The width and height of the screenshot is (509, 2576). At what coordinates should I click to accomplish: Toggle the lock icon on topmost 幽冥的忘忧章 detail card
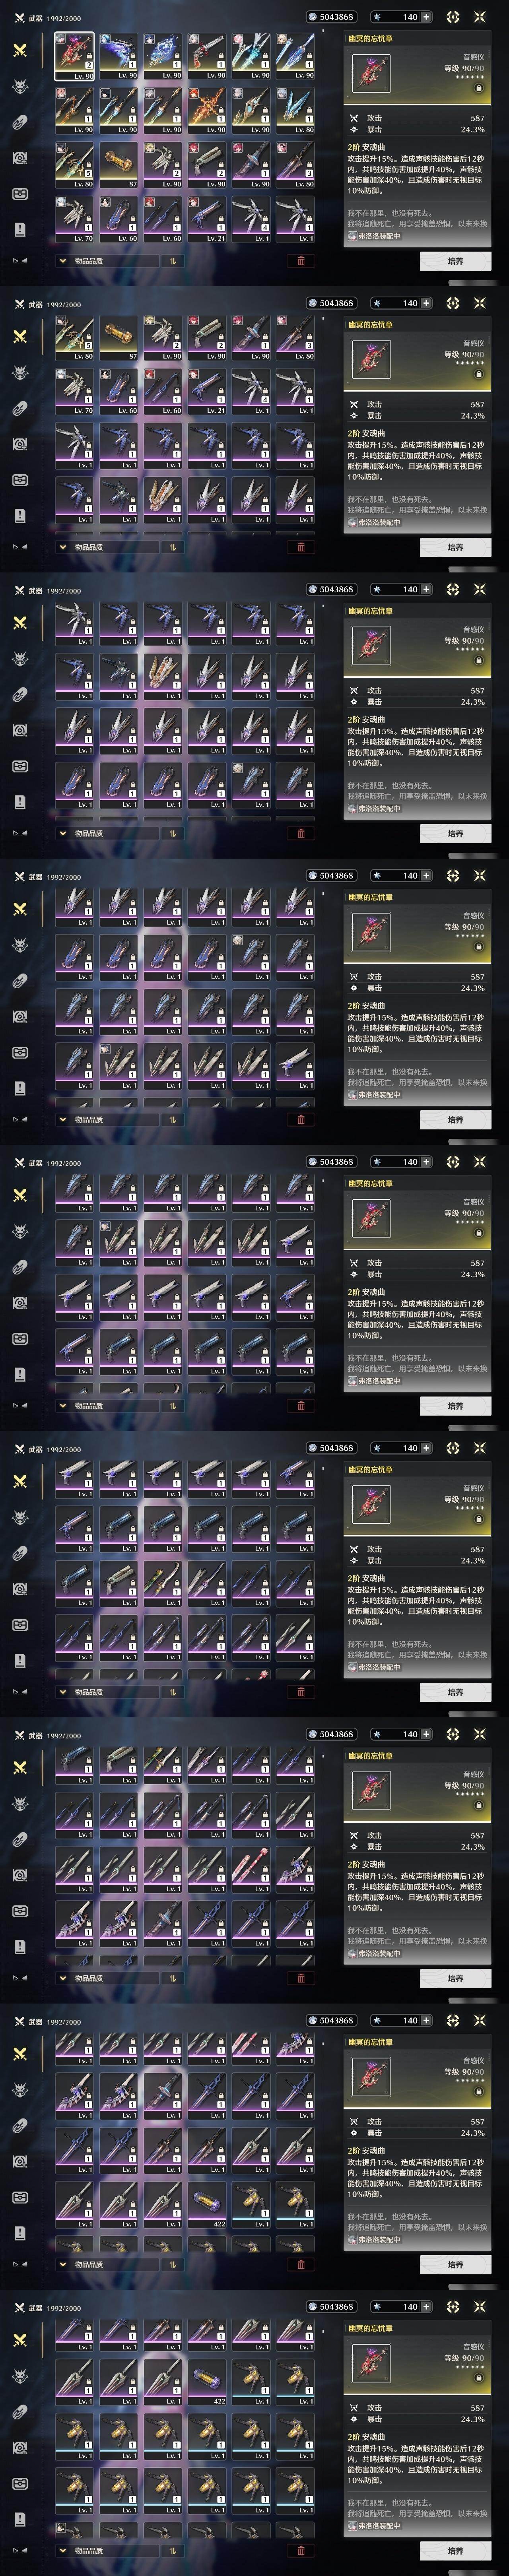click(478, 88)
